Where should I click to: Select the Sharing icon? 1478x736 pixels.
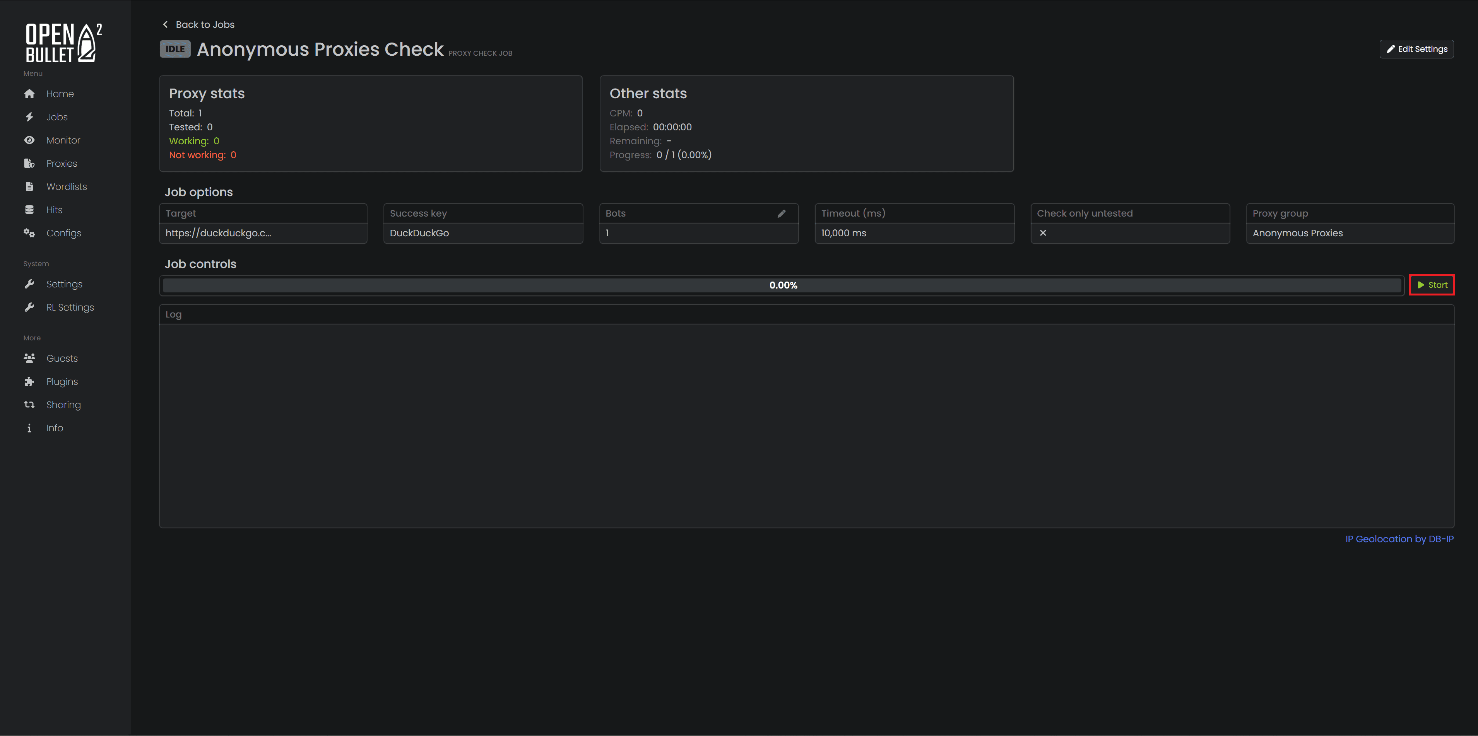pyautogui.click(x=29, y=405)
